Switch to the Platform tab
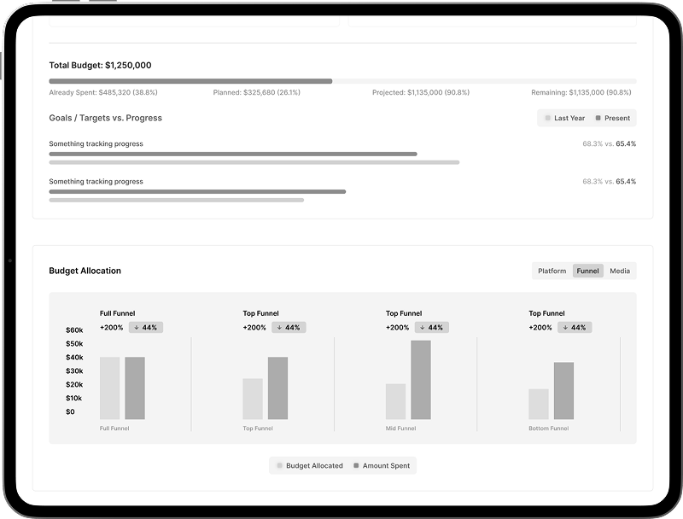Viewport: 683px width, 519px height. (552, 271)
